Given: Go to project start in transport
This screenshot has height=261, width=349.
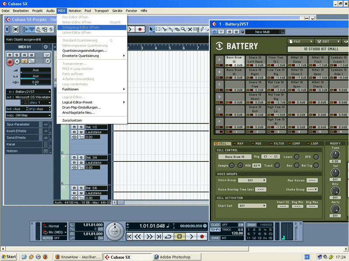Looking at the screenshot, I should click(x=129, y=237).
